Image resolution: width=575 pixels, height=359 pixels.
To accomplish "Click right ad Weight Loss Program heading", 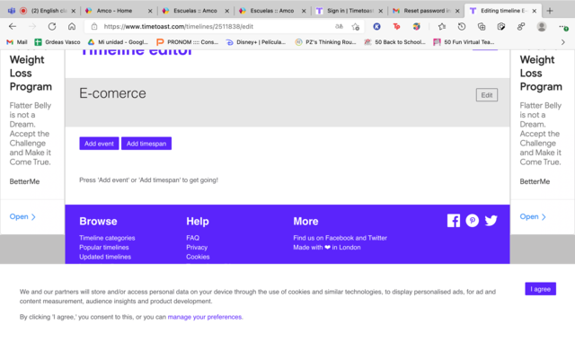I will click(x=541, y=74).
